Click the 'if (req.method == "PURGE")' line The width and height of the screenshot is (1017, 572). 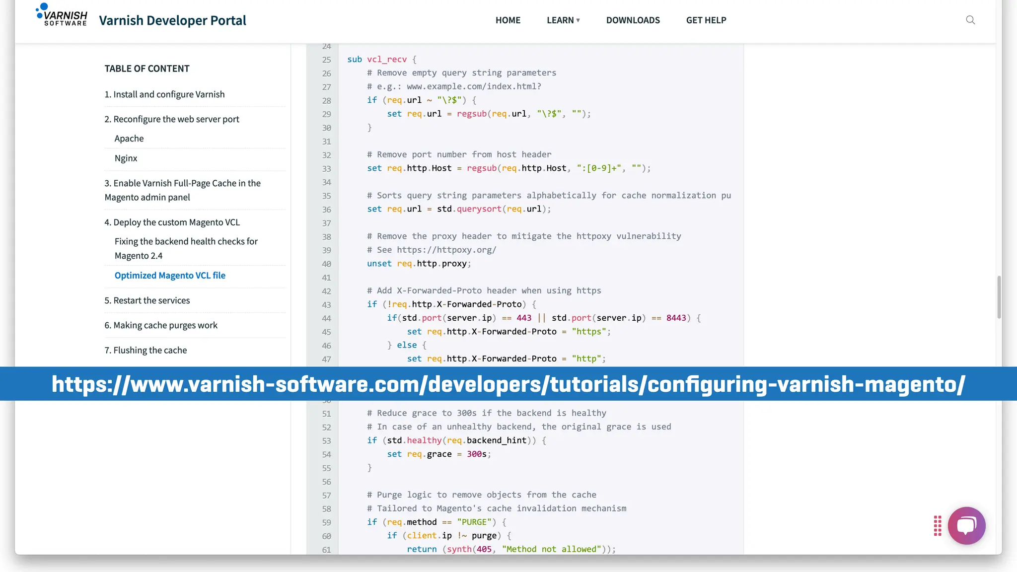click(436, 522)
